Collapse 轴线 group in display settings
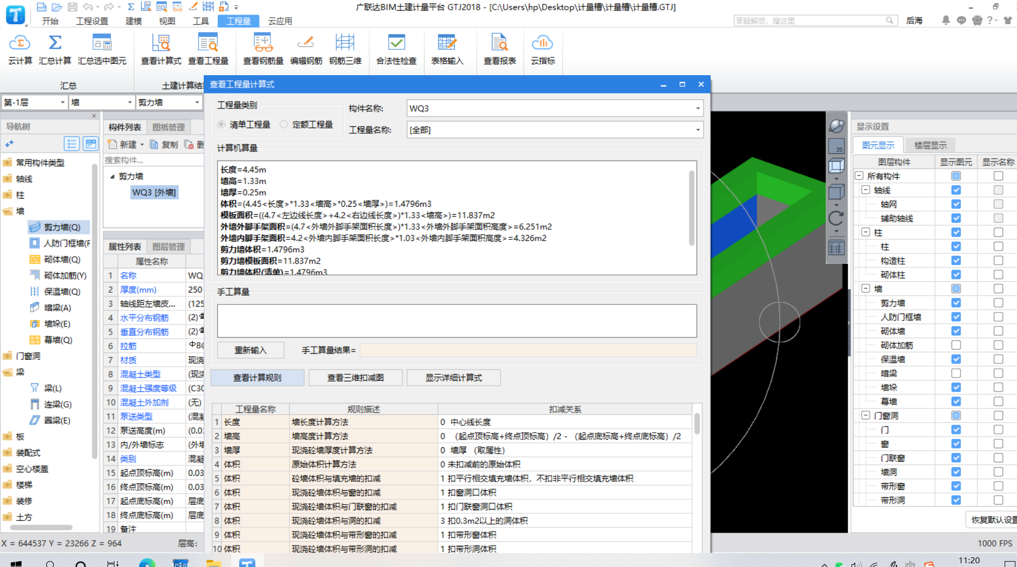Screen dimensions: 1017x567 (865, 190)
